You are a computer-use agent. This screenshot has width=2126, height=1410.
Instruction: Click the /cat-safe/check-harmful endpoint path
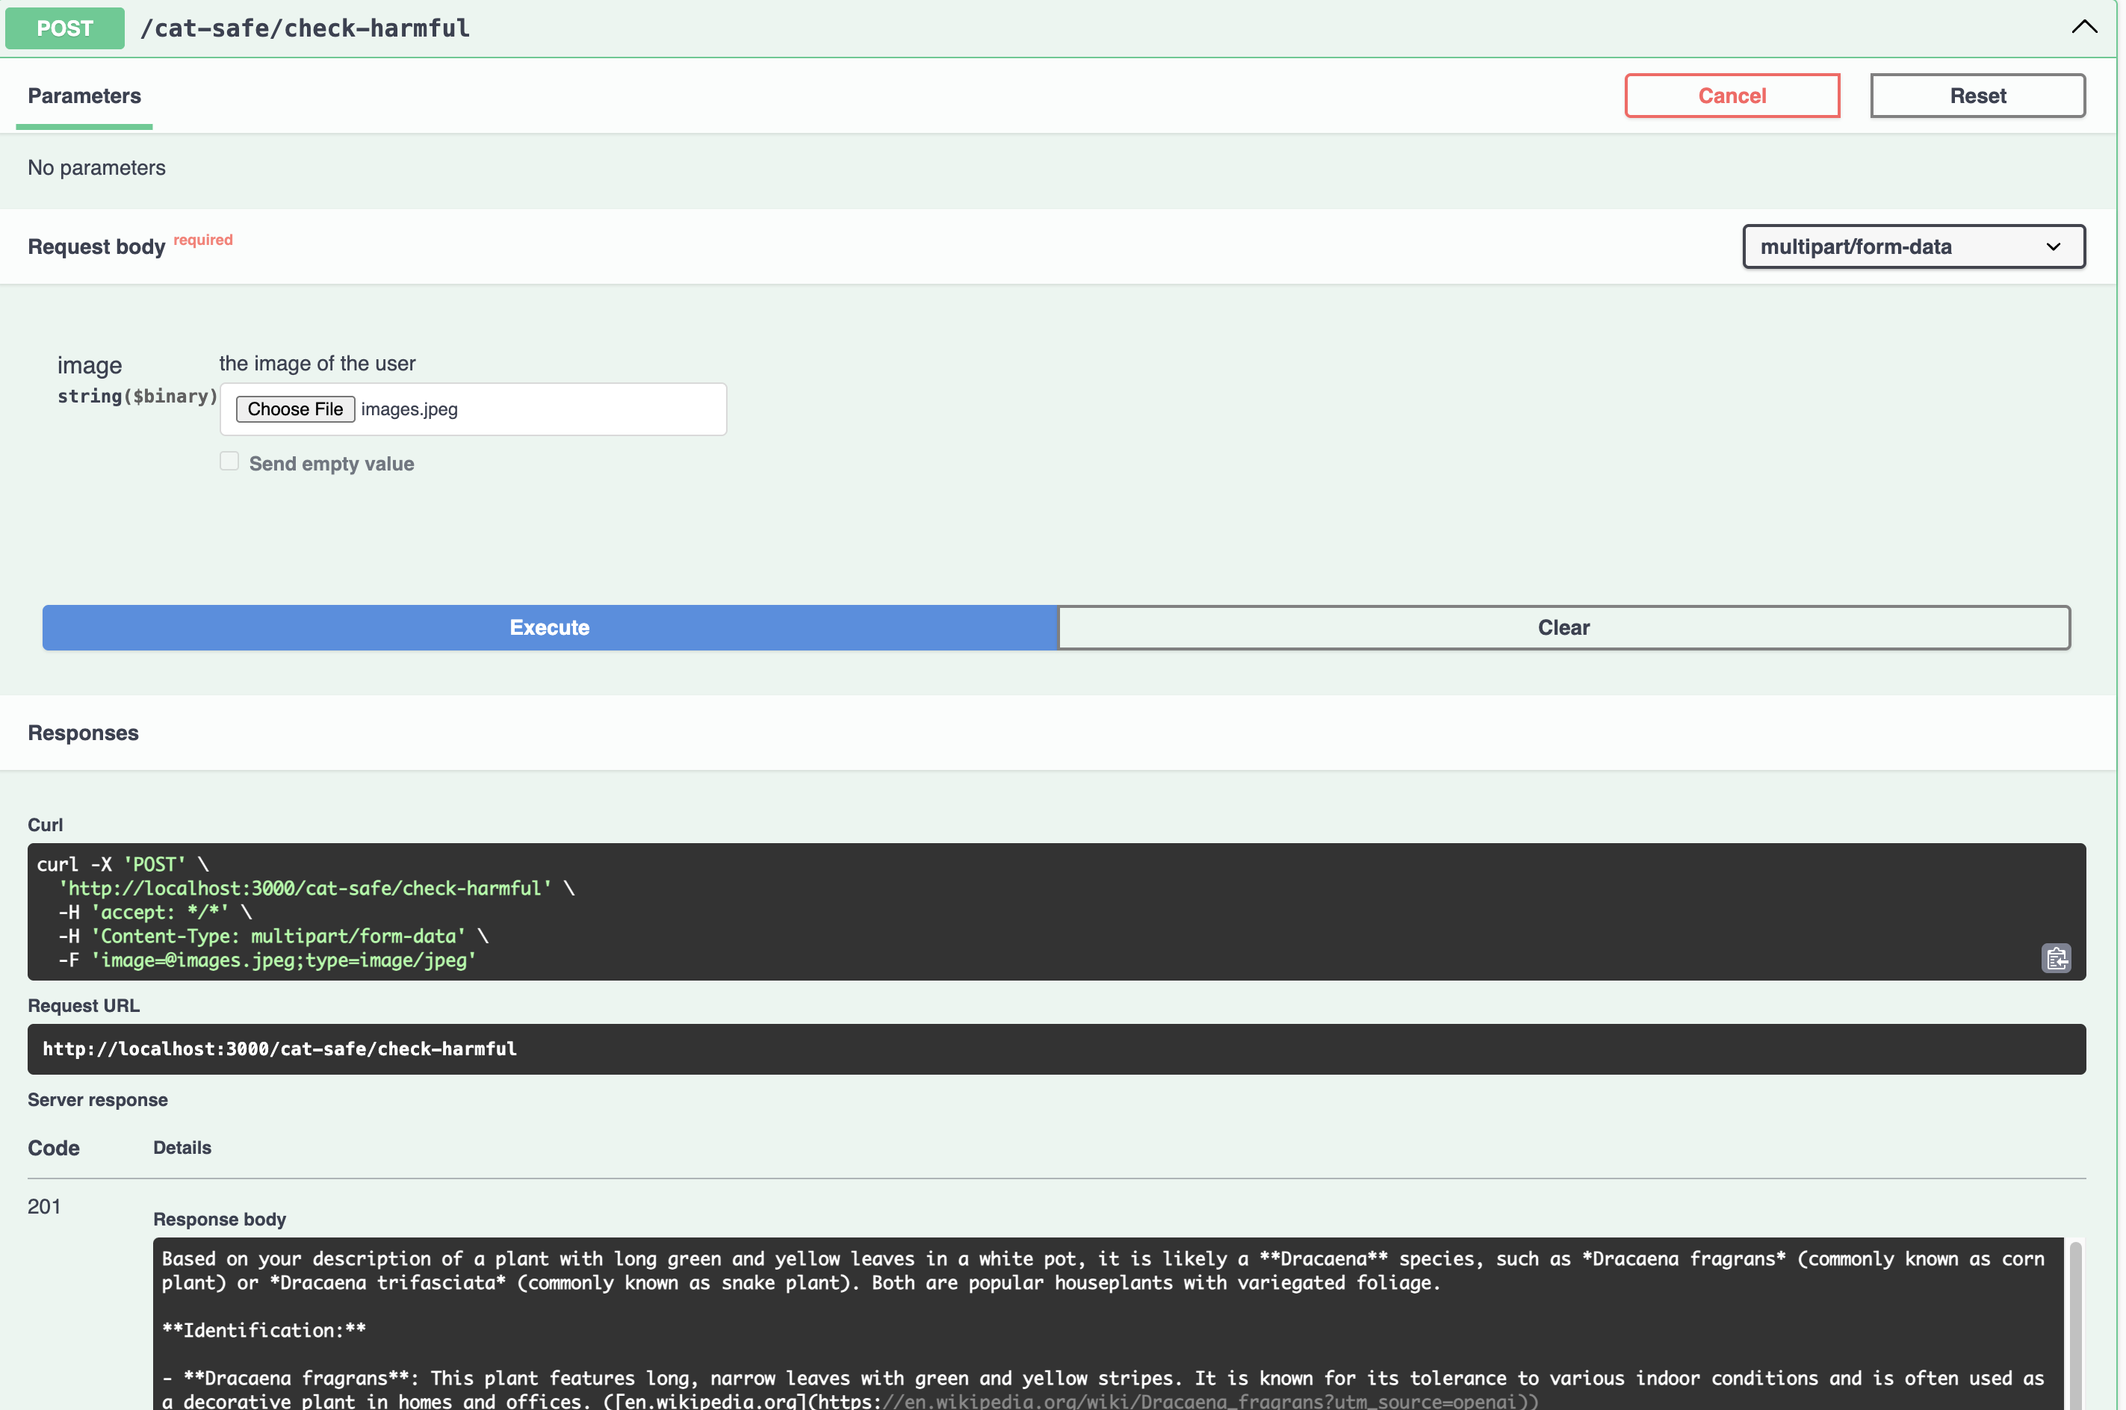click(x=305, y=28)
